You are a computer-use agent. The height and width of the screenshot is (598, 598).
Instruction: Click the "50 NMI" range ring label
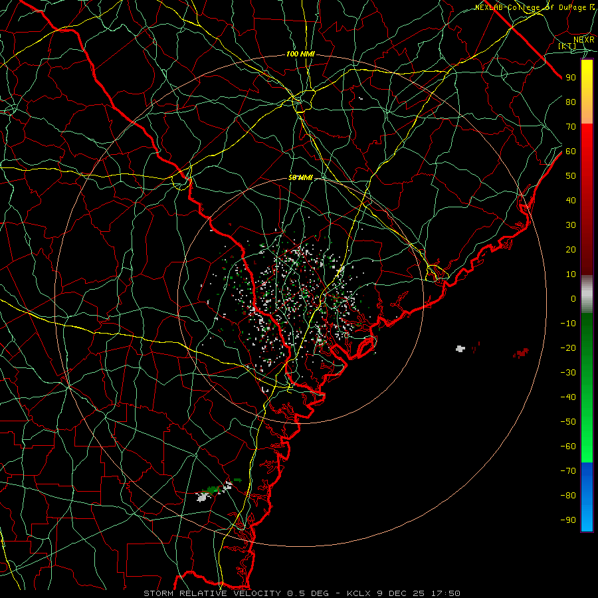300,177
